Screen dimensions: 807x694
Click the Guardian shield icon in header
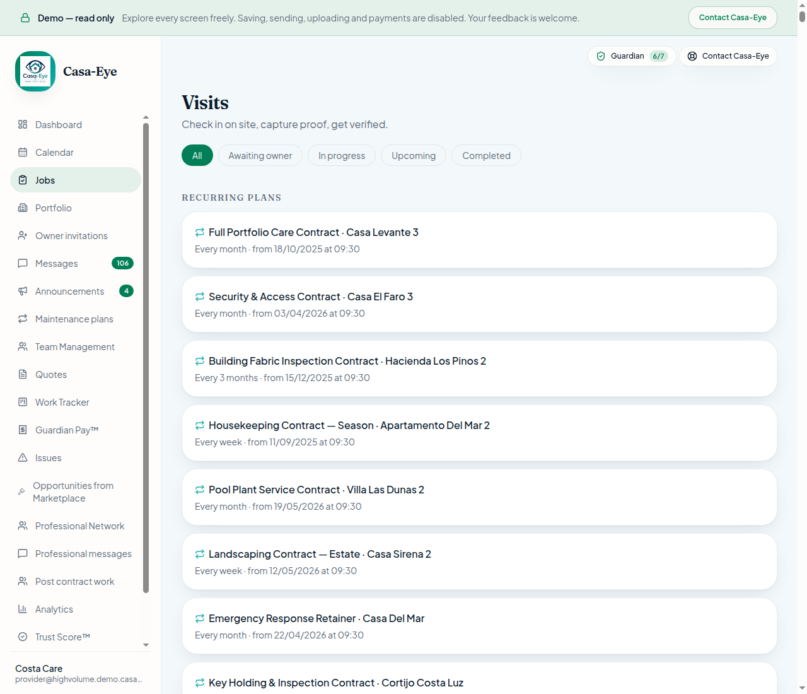[601, 56]
